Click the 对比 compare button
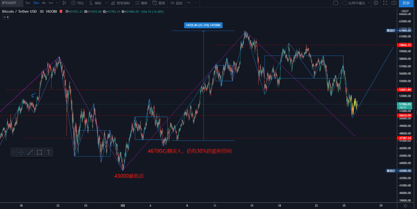417x209 pixels. [77, 3]
